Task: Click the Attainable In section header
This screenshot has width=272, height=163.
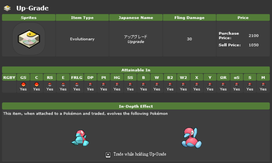Action: tap(136, 70)
